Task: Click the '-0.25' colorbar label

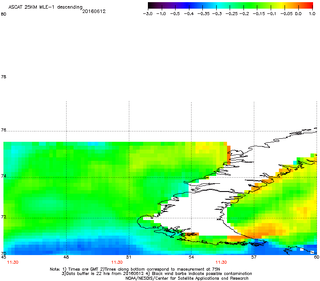Action: pyautogui.click(x=231, y=14)
